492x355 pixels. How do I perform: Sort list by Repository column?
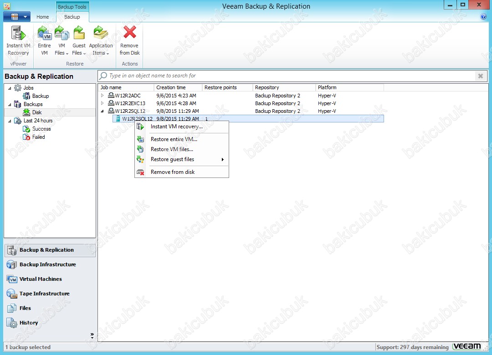point(284,87)
